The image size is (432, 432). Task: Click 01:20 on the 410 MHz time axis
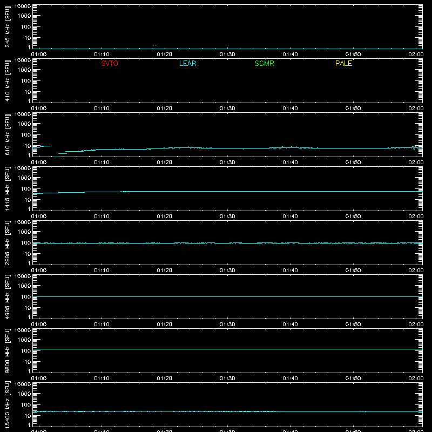pyautogui.click(x=165, y=109)
